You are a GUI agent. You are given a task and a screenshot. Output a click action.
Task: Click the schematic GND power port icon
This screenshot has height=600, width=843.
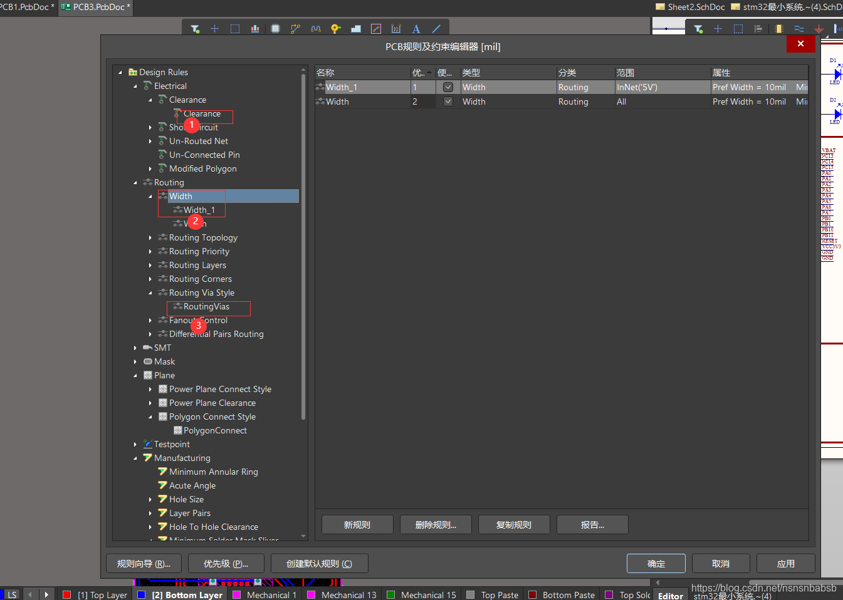click(x=819, y=29)
